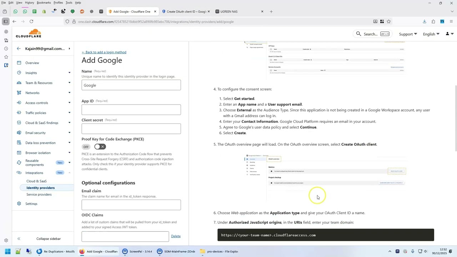Viewport: 457px width, 257px height.
Task: Click the OIDC Claims input field
Action: (125, 236)
